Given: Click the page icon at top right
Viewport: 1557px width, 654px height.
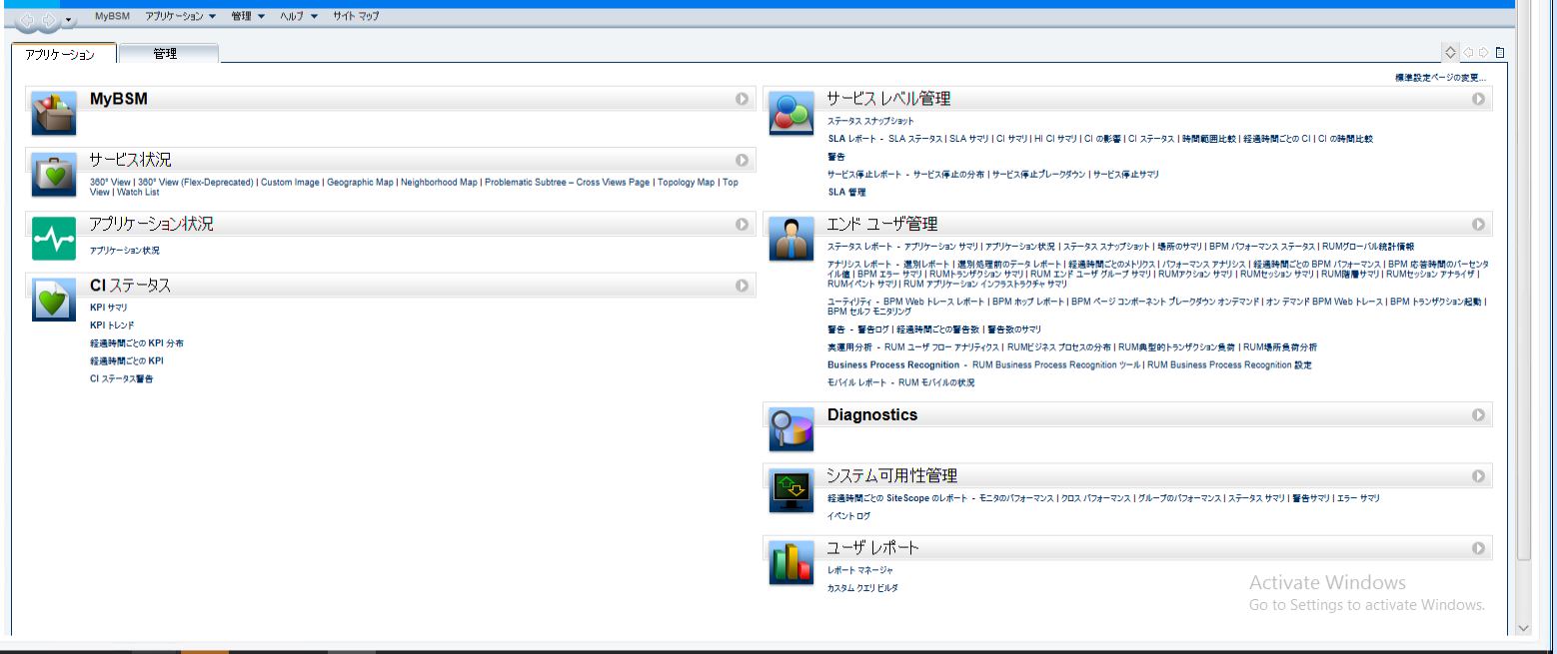Looking at the screenshot, I should coord(1499,52).
